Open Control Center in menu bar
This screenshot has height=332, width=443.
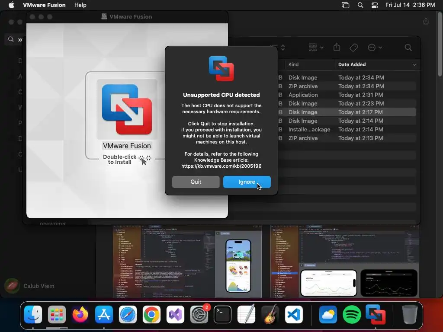[x=375, y=5]
